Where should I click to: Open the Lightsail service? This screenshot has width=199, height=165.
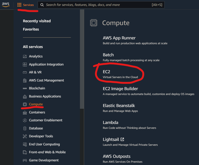coord(111,140)
